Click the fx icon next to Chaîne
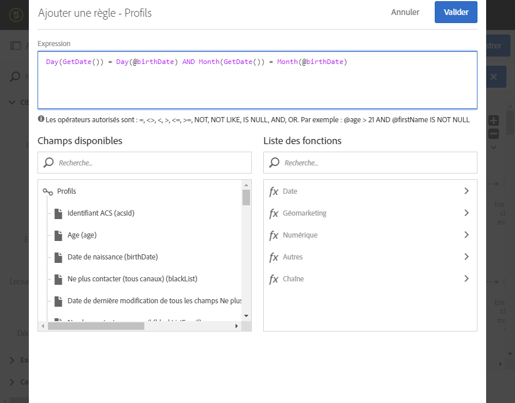The height and width of the screenshot is (403, 515). point(274,279)
